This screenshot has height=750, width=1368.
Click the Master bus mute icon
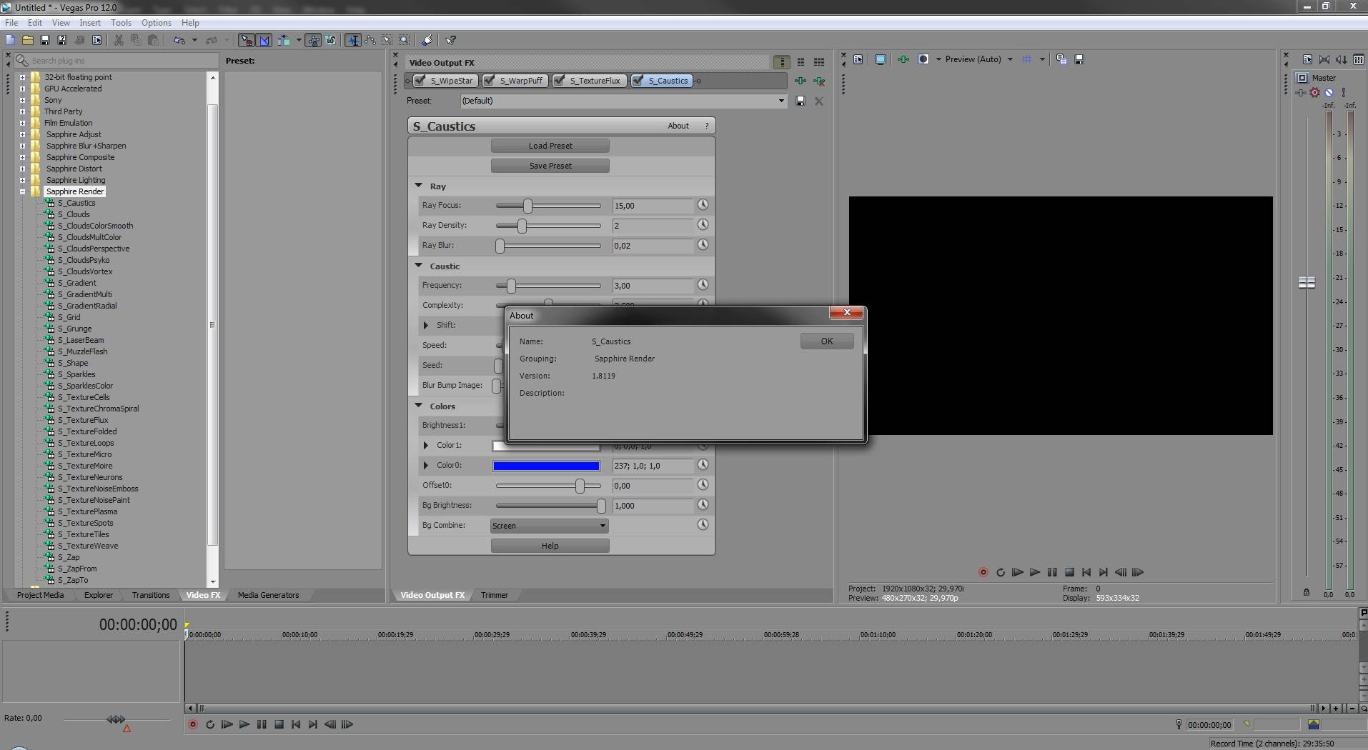(1329, 92)
